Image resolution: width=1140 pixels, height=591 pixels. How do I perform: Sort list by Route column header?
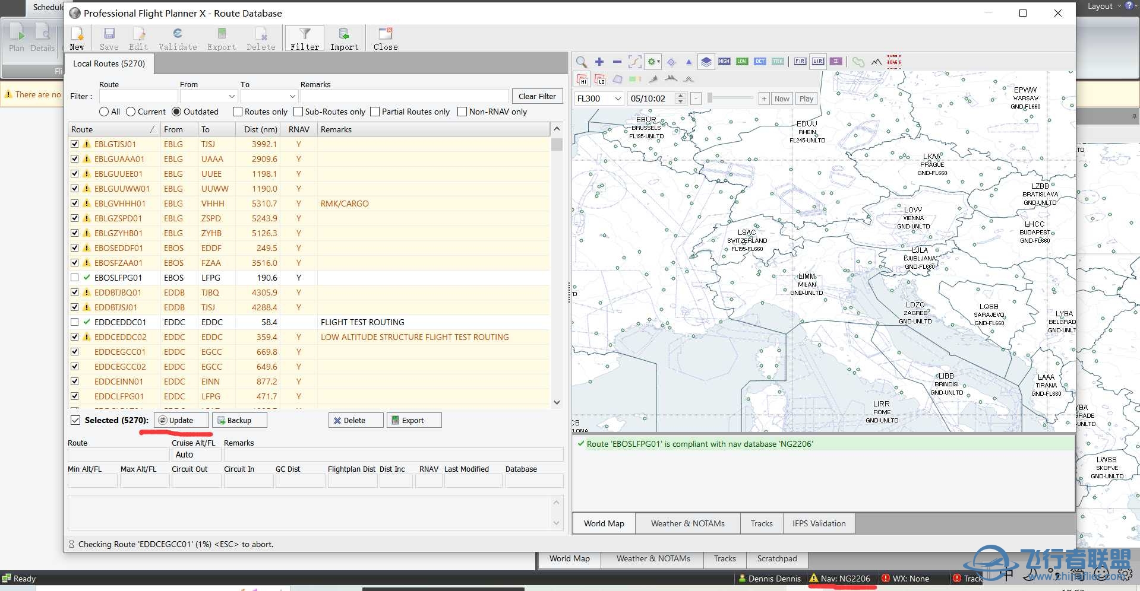[x=114, y=129]
